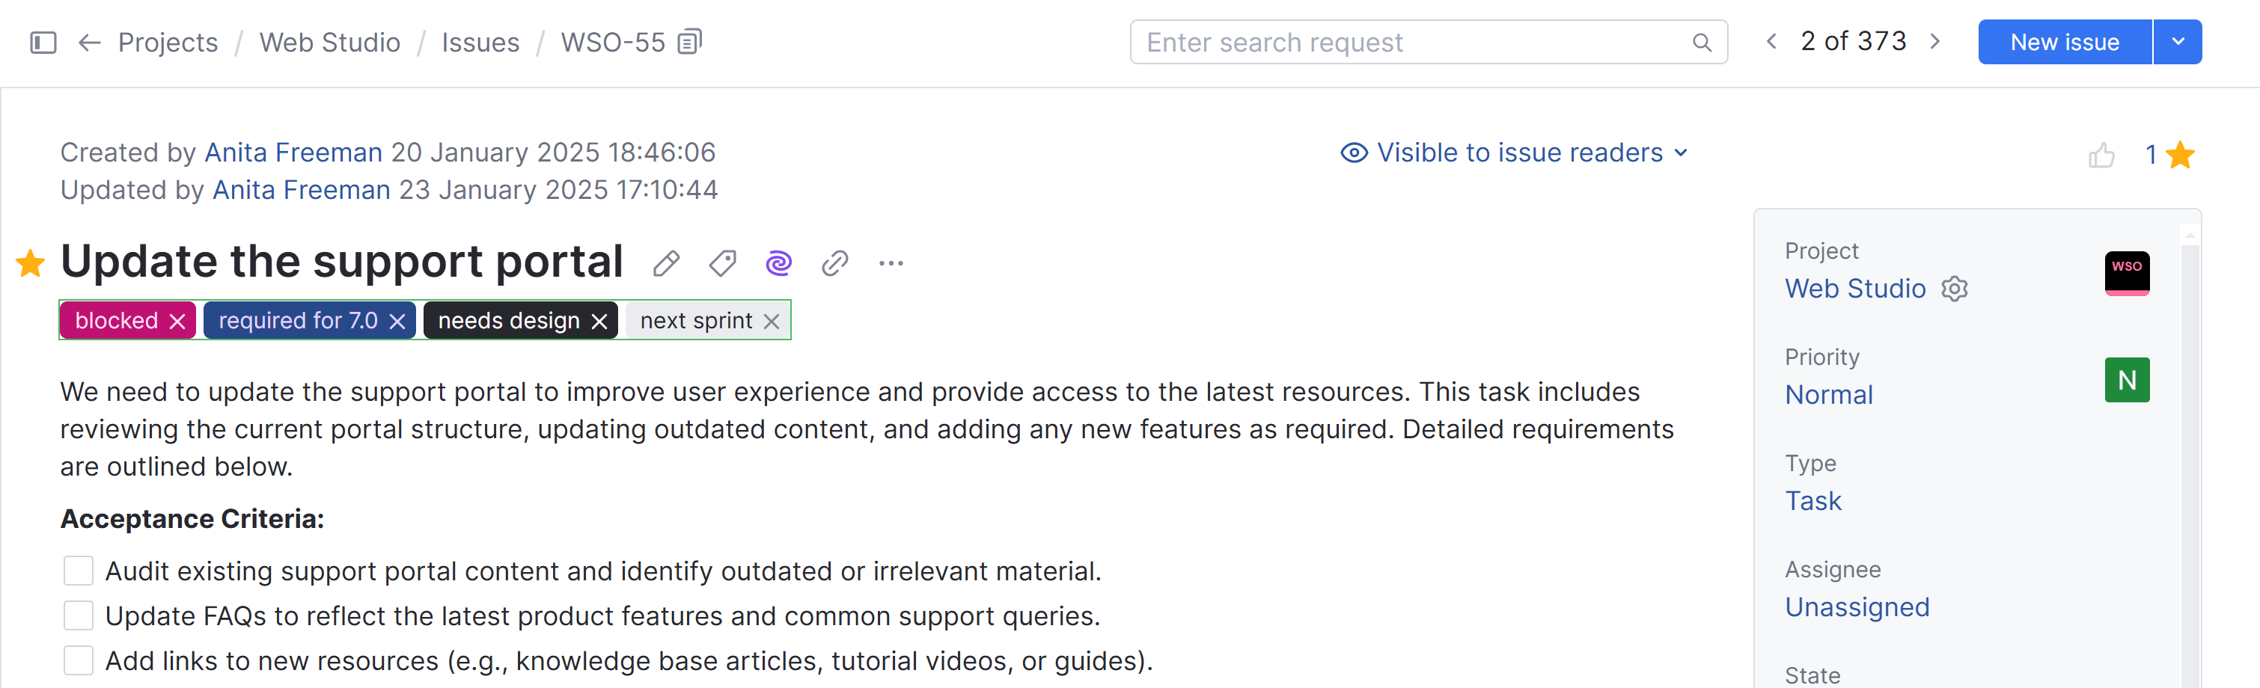The image size is (2260, 688).
Task: Open the Anita Freeman creator profile link
Action: pyautogui.click(x=294, y=152)
